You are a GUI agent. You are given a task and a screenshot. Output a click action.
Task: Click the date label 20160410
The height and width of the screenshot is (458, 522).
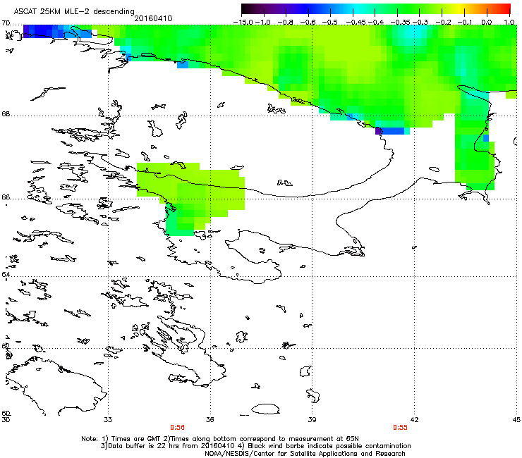point(153,18)
